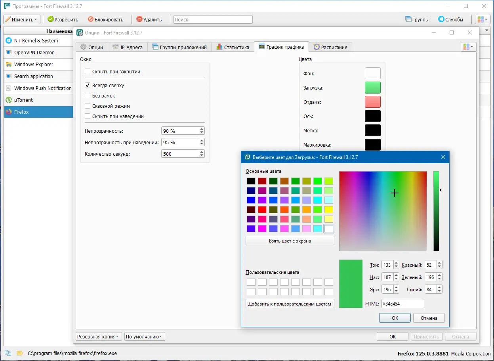Open Программы window color-grid menu button
The height and width of the screenshot is (361, 494).
pyautogui.click(x=483, y=19)
